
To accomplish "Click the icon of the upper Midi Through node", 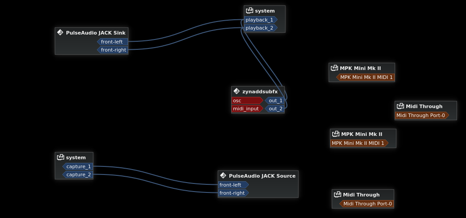I will pyautogui.click(x=400, y=106).
